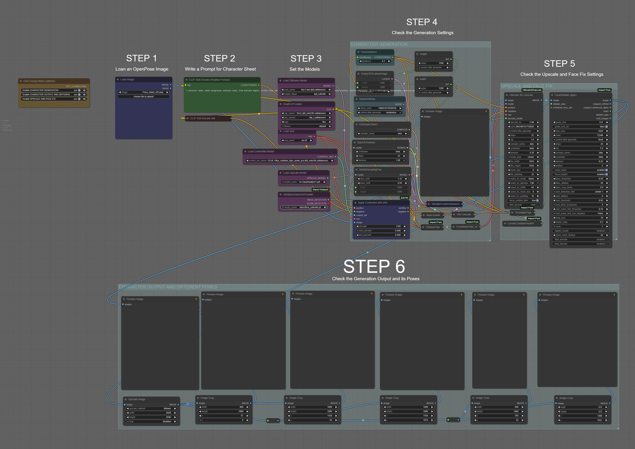
Task: Collapse the Load Image node dot
Action: coord(118,80)
